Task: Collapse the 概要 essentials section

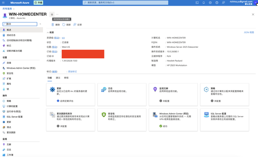Action: click(50, 33)
